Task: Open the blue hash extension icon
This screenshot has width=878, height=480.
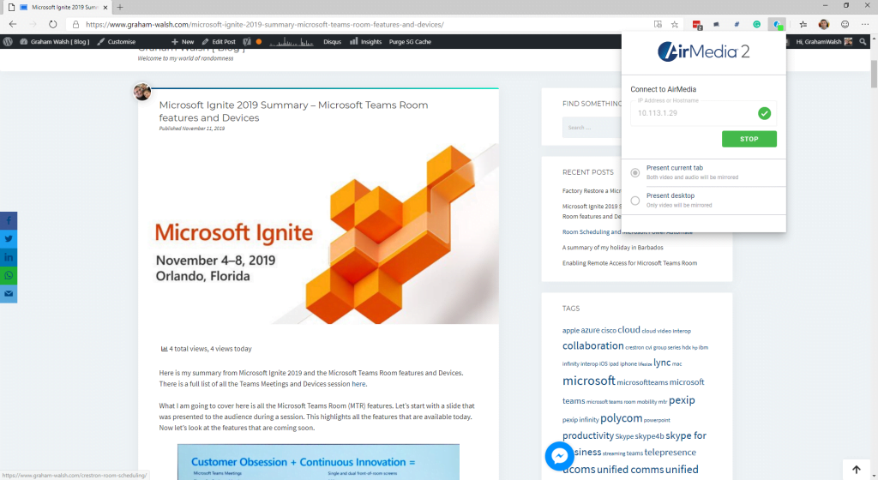Action: (737, 25)
